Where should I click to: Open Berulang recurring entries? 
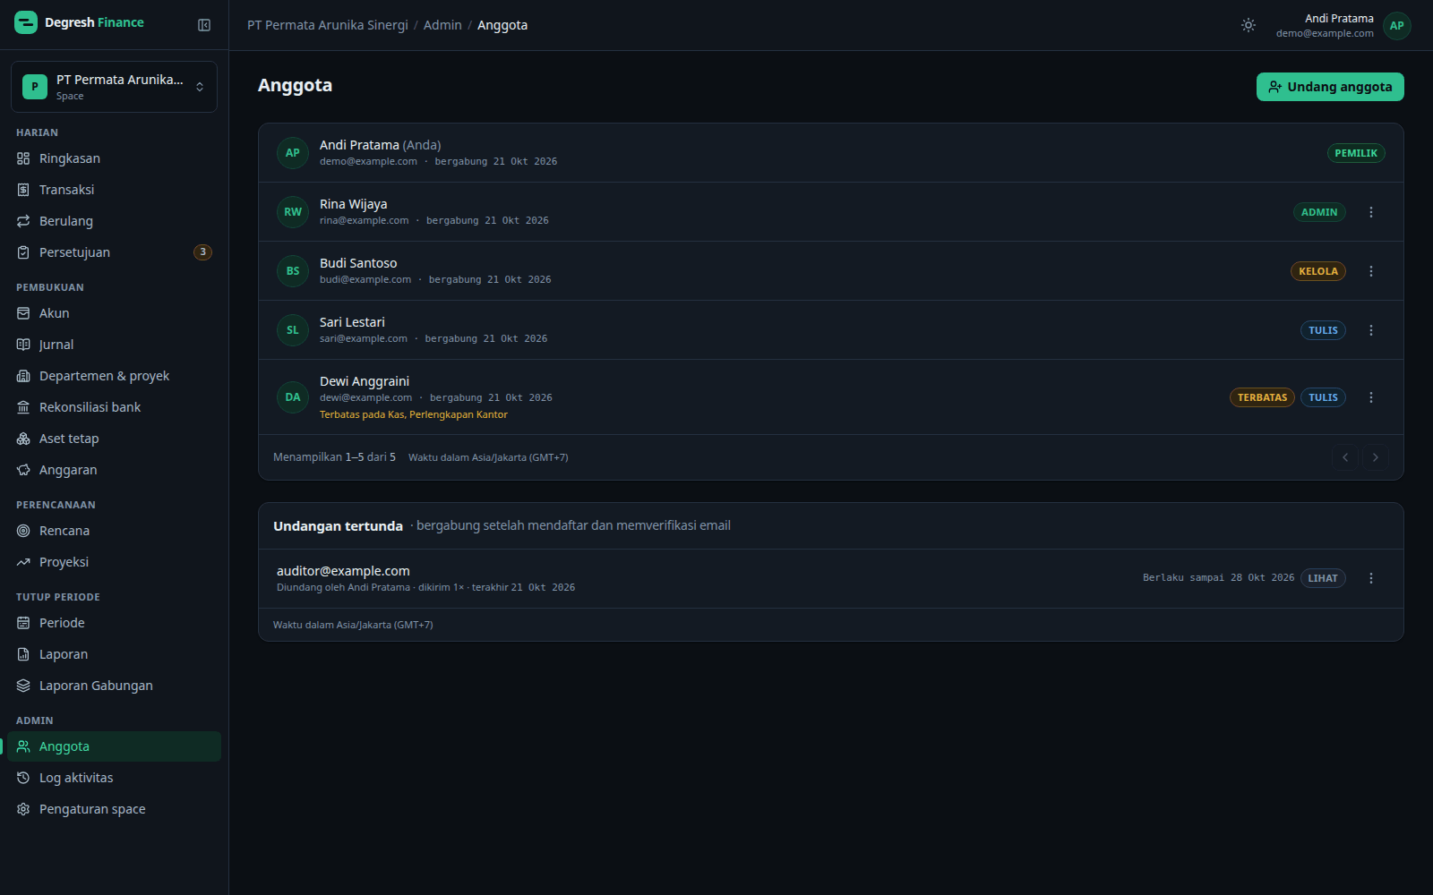click(114, 221)
